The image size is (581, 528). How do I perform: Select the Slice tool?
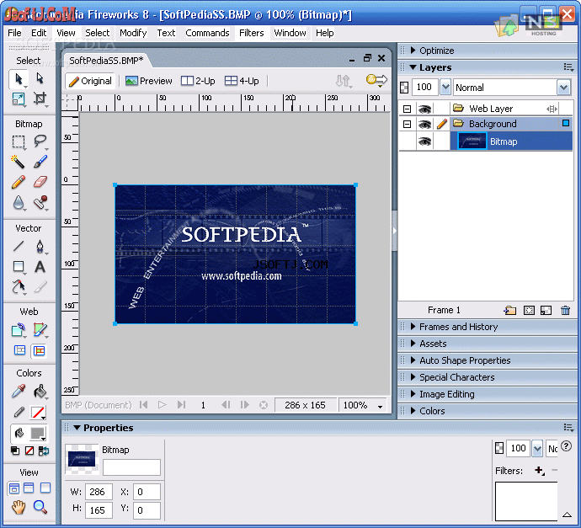pyautogui.click(x=40, y=329)
